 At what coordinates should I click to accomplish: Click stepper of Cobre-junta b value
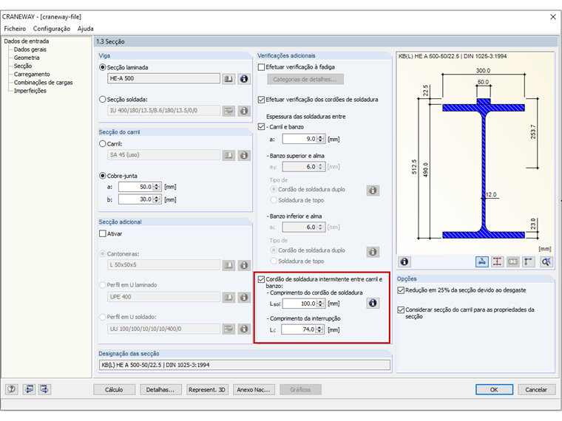pyautogui.click(x=157, y=199)
